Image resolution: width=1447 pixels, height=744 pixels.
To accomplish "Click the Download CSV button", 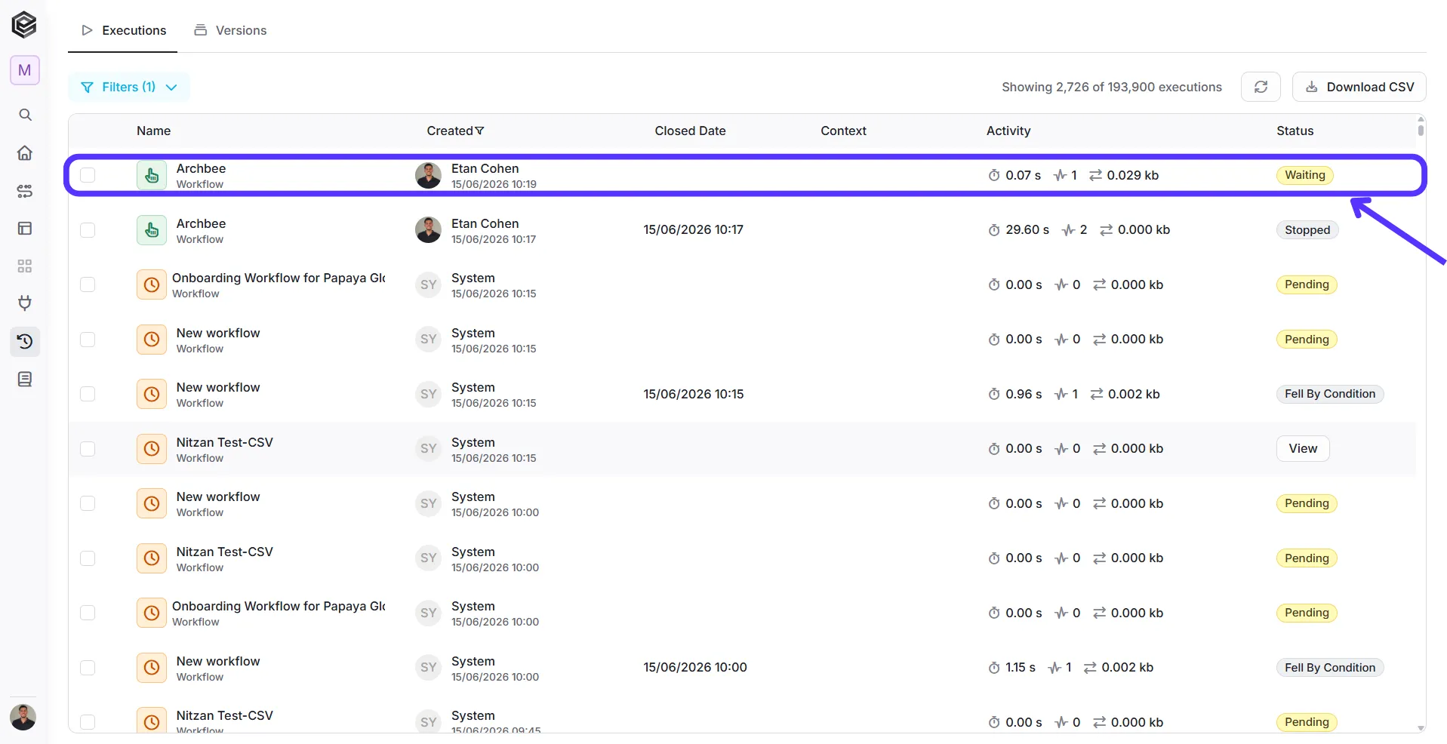I will pos(1359,87).
